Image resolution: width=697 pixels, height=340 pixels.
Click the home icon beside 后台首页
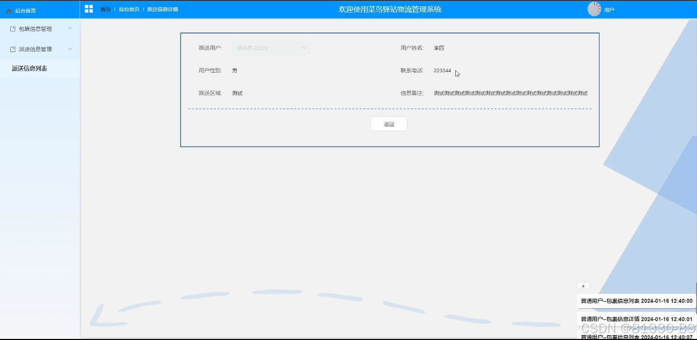click(9, 10)
